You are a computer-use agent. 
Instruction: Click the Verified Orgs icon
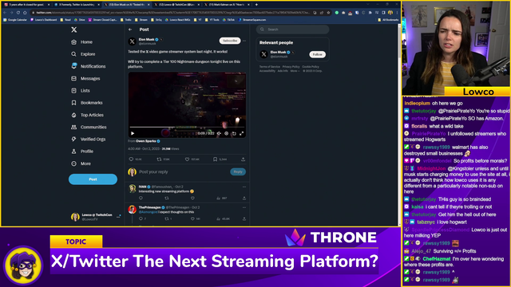point(74,139)
